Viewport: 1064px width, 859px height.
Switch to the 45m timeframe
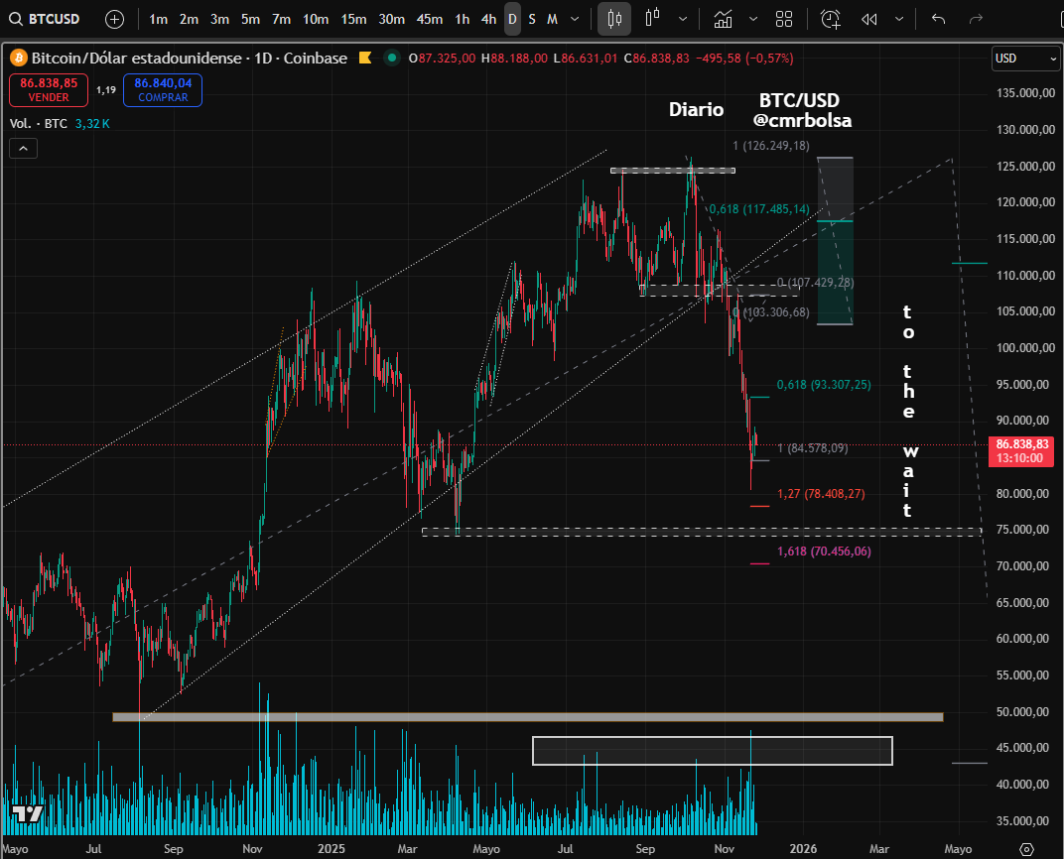(430, 19)
